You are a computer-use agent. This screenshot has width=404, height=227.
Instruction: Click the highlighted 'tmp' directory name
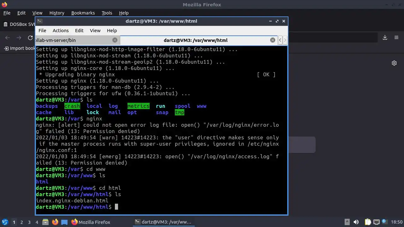180,112
